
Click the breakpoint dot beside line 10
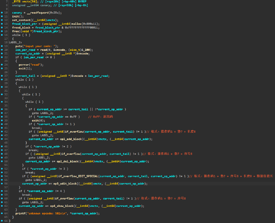[x=2, y=13]
